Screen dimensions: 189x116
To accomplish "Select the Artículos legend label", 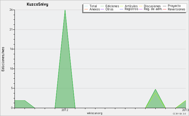I will pyautogui.click(x=131, y=6).
